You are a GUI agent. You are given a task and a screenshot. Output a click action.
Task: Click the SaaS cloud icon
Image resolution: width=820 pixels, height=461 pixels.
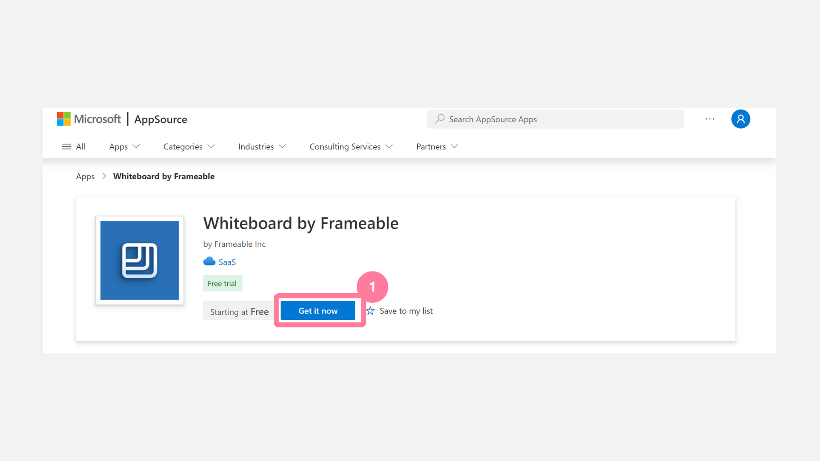pos(209,261)
